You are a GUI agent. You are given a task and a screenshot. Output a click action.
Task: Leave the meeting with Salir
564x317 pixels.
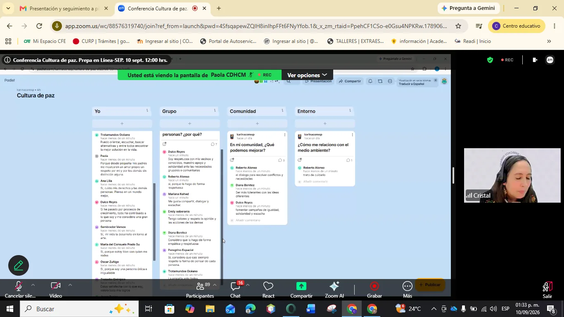coord(547,289)
